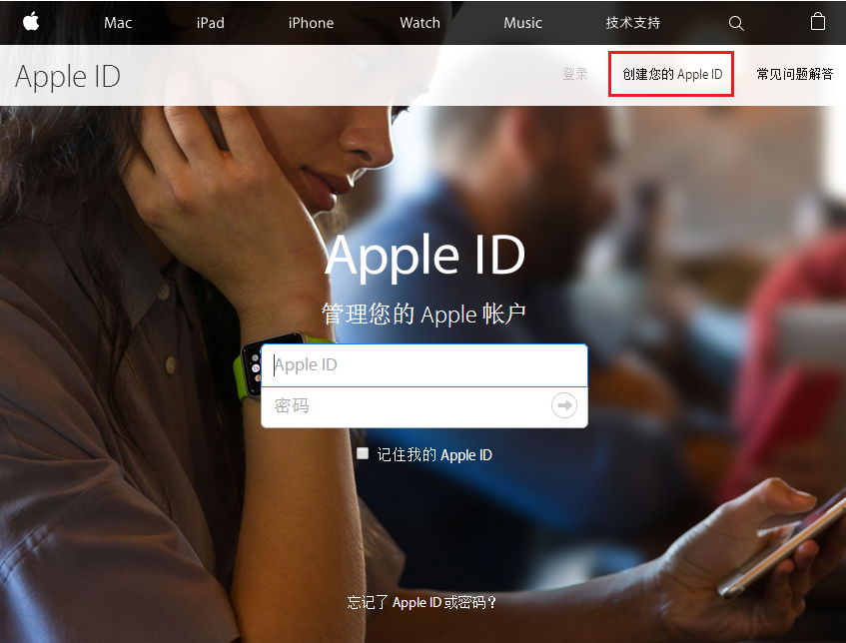Screen dimensions: 846x643
Task: Open the Watch menu item
Action: pyautogui.click(x=420, y=23)
